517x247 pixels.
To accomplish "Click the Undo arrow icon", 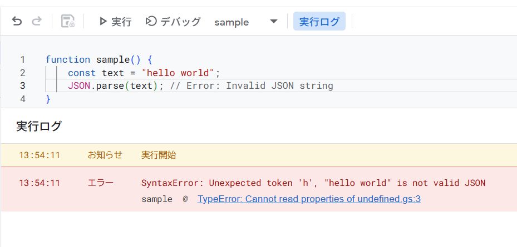I will pyautogui.click(x=17, y=22).
